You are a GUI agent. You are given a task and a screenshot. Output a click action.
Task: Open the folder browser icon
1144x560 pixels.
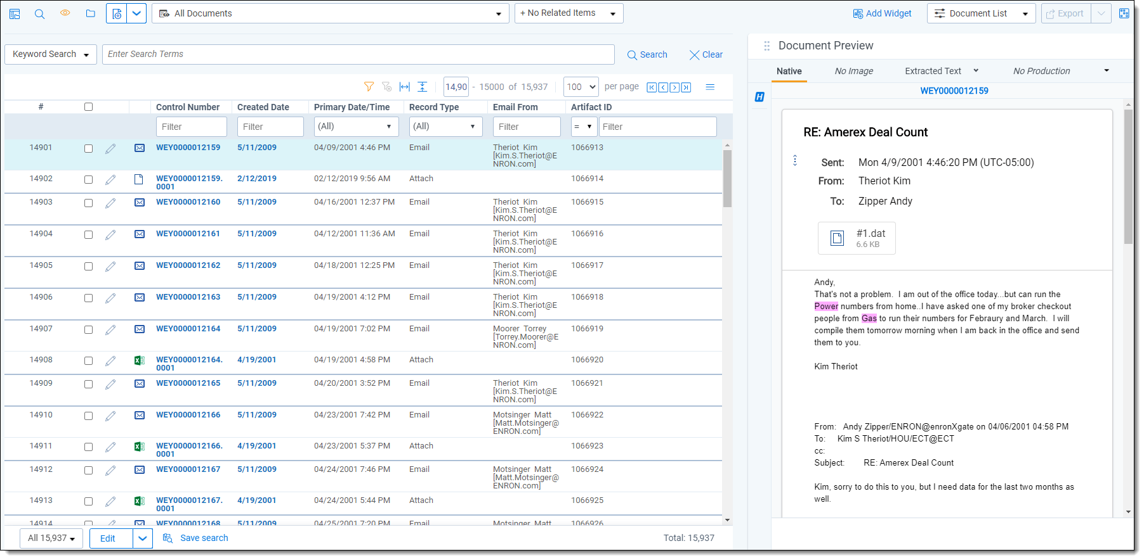click(x=91, y=13)
